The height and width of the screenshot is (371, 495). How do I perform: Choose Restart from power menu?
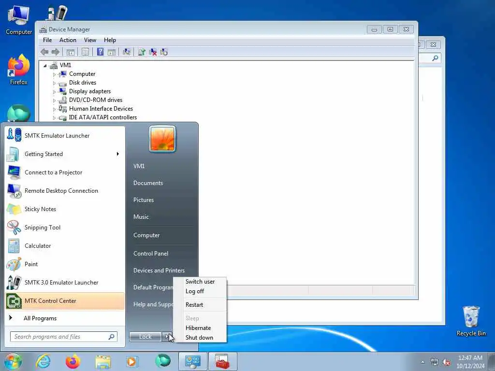click(x=200, y=305)
